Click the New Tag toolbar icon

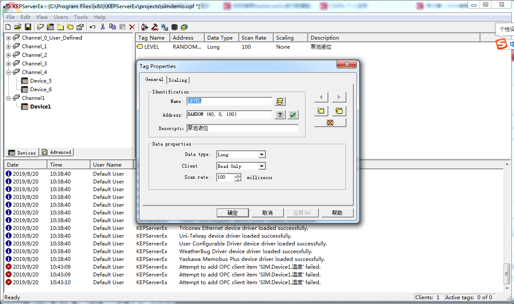click(x=70, y=27)
